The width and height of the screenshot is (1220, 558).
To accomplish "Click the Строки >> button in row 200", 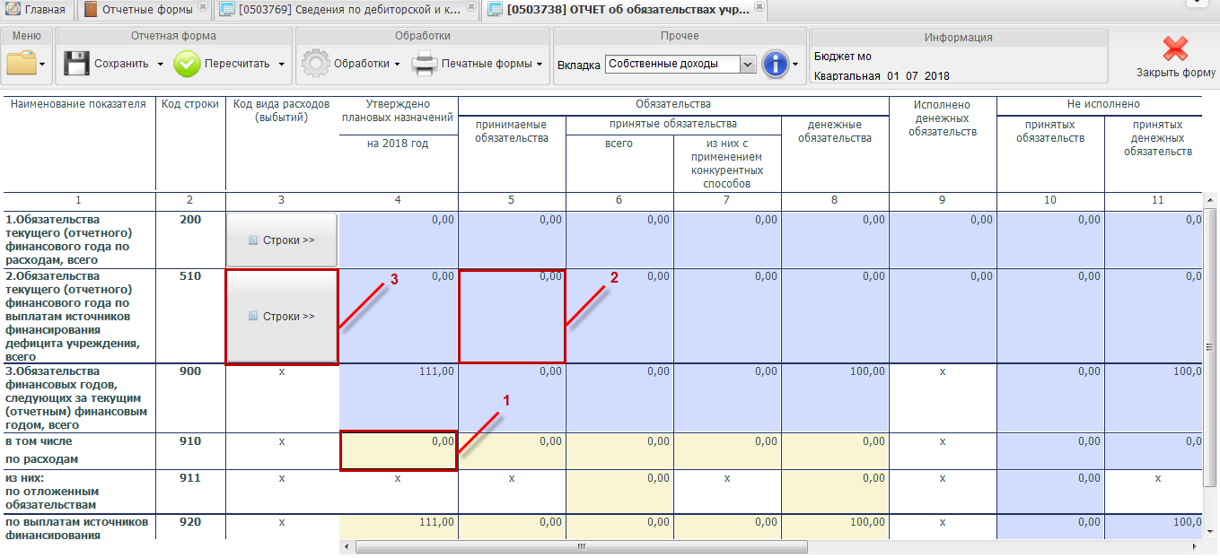I will (282, 240).
